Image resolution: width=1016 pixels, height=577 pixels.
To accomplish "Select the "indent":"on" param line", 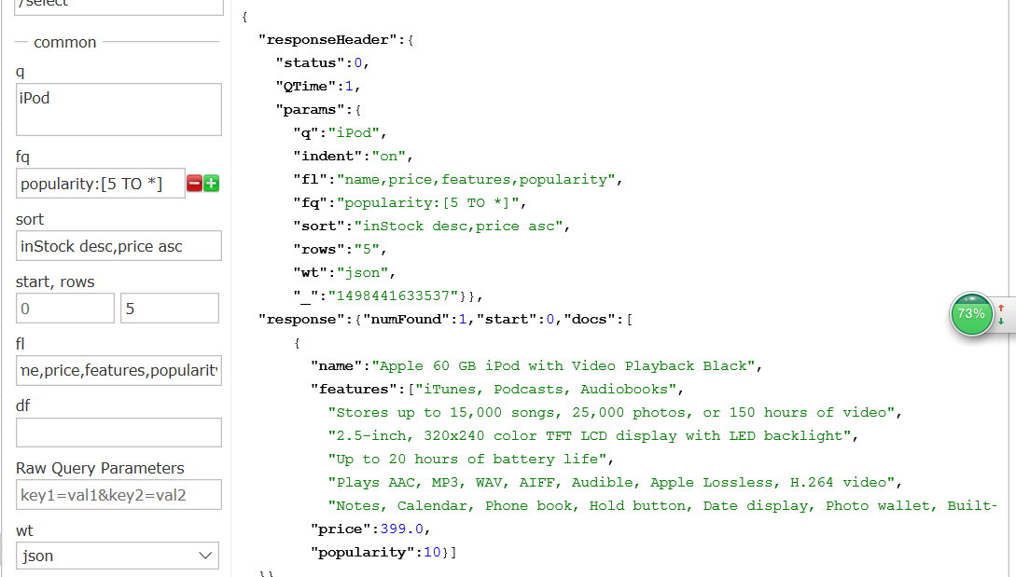I will tap(354, 156).
